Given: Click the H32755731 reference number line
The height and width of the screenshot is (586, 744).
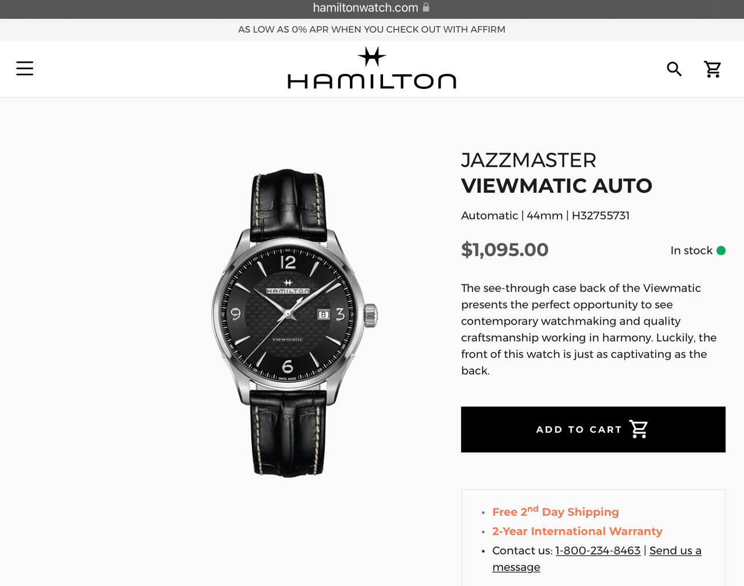Looking at the screenshot, I should [x=545, y=215].
